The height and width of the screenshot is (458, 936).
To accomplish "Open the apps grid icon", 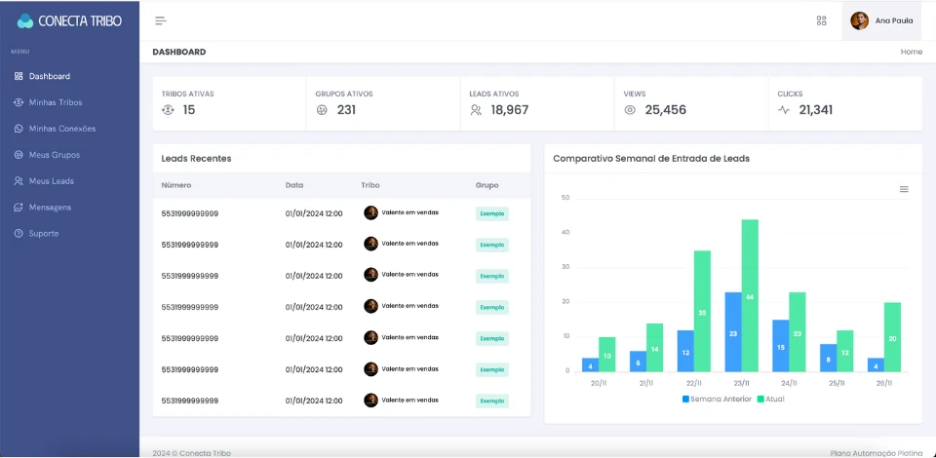I will pyautogui.click(x=822, y=20).
